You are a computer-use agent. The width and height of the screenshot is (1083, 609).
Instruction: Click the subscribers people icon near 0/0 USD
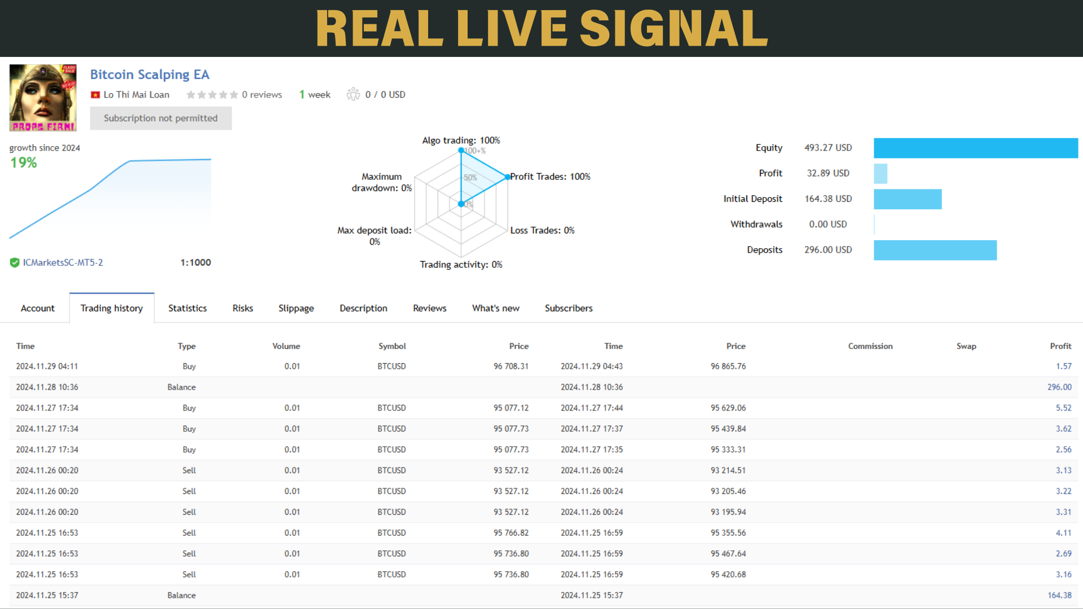[x=353, y=94]
